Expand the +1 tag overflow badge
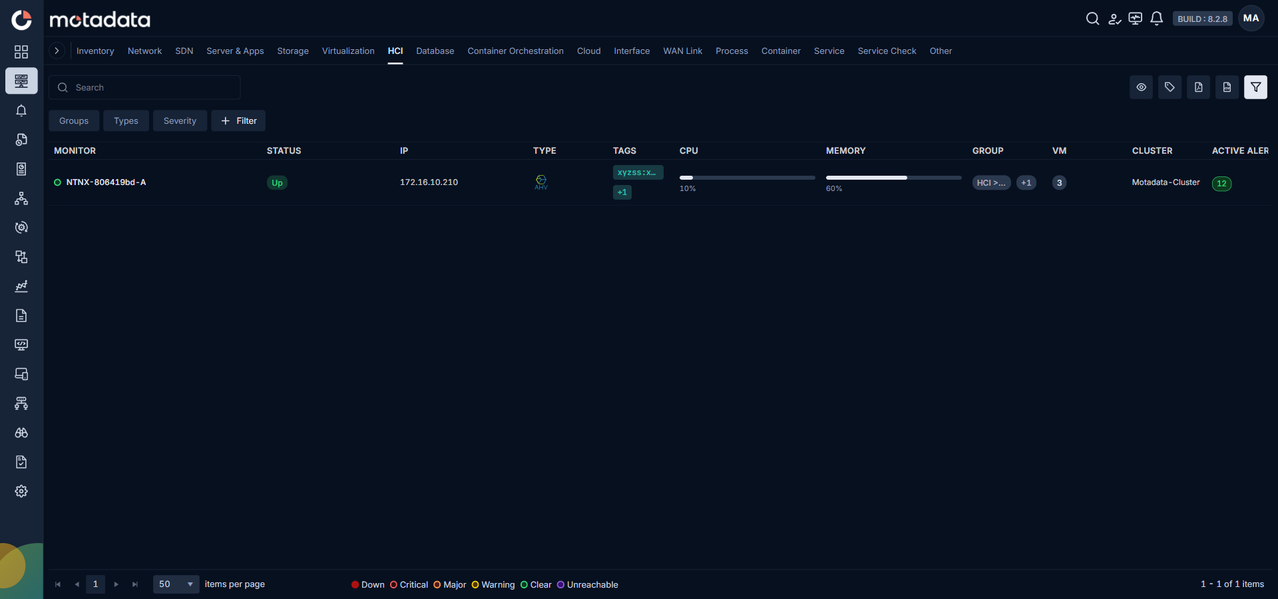The image size is (1278, 599). point(622,192)
